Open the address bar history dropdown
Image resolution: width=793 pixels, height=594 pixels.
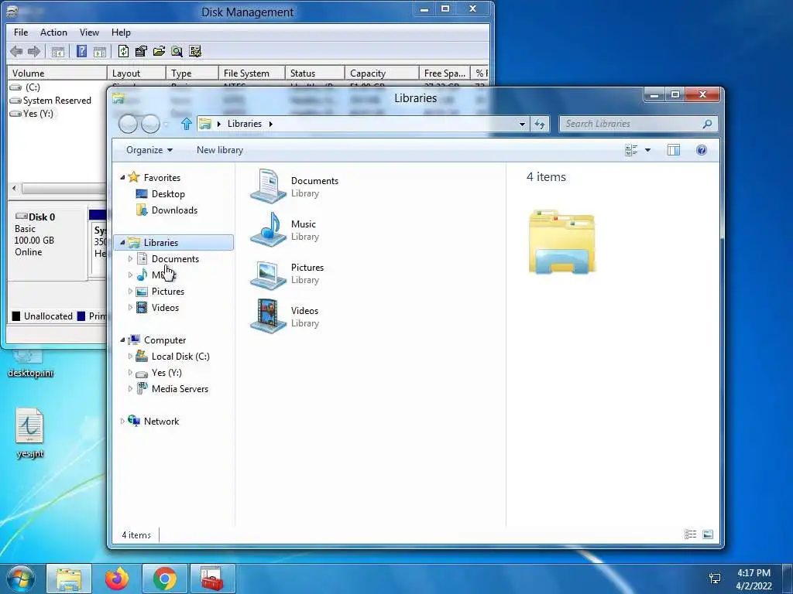522,124
